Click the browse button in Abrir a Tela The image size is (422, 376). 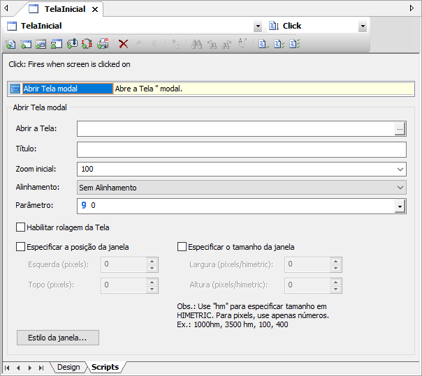click(x=400, y=129)
